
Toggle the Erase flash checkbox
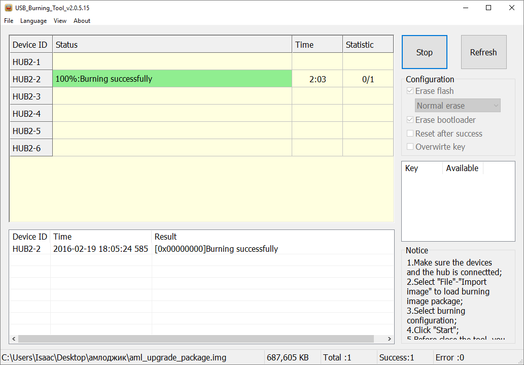coord(410,91)
